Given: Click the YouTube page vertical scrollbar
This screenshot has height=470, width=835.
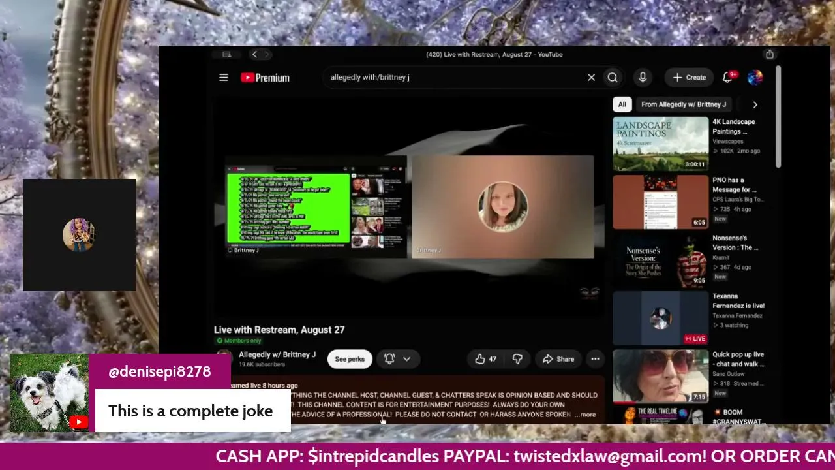Looking at the screenshot, I should click(778, 117).
